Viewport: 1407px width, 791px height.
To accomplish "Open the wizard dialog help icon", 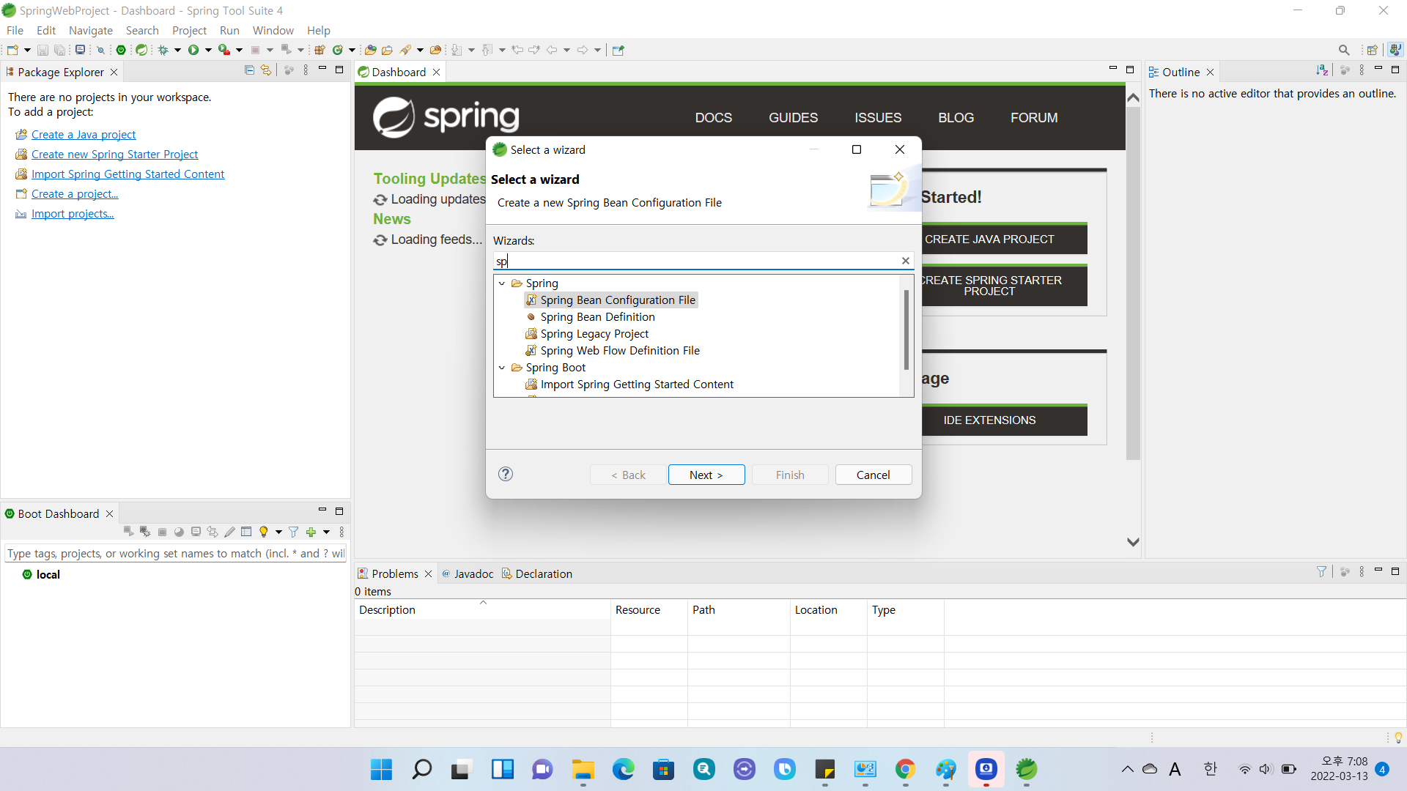I will (x=506, y=474).
